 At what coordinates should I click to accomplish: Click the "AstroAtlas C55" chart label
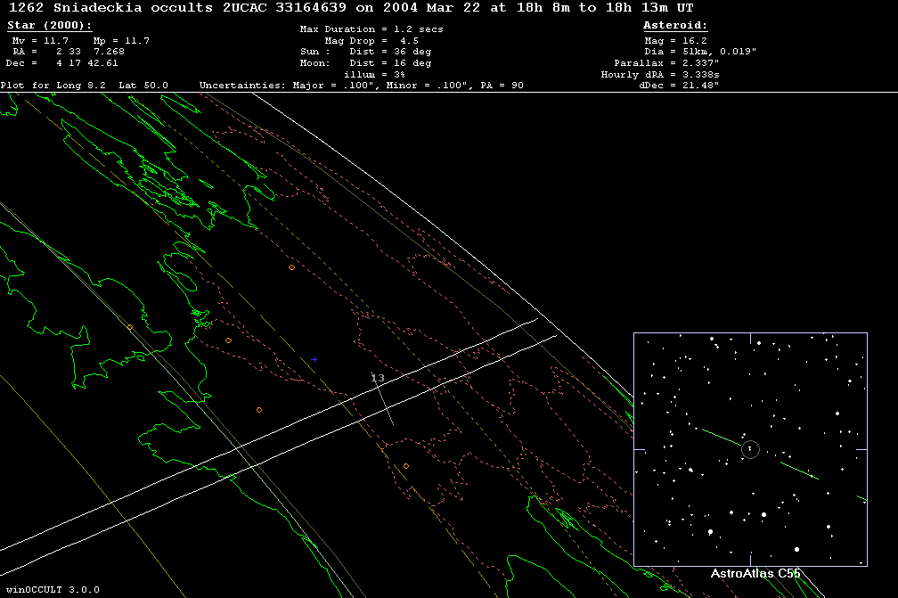755,574
